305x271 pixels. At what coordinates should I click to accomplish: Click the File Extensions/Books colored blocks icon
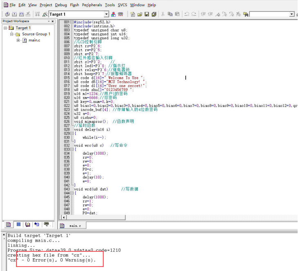[113, 14]
